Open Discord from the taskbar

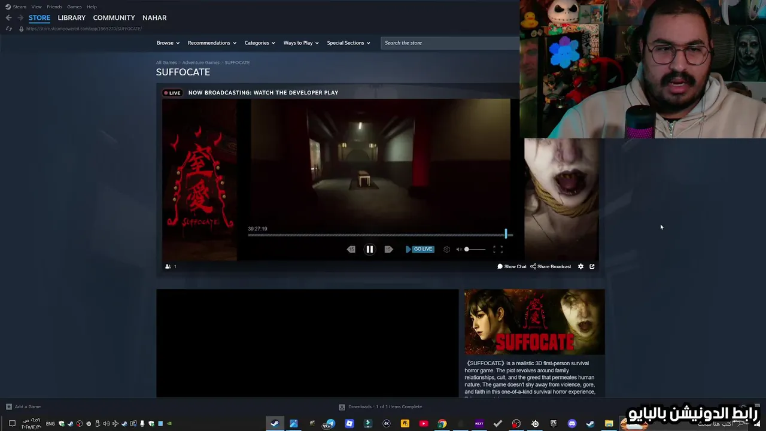[572, 423]
